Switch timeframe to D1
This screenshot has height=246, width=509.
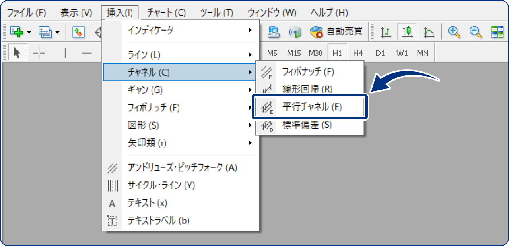point(380,52)
